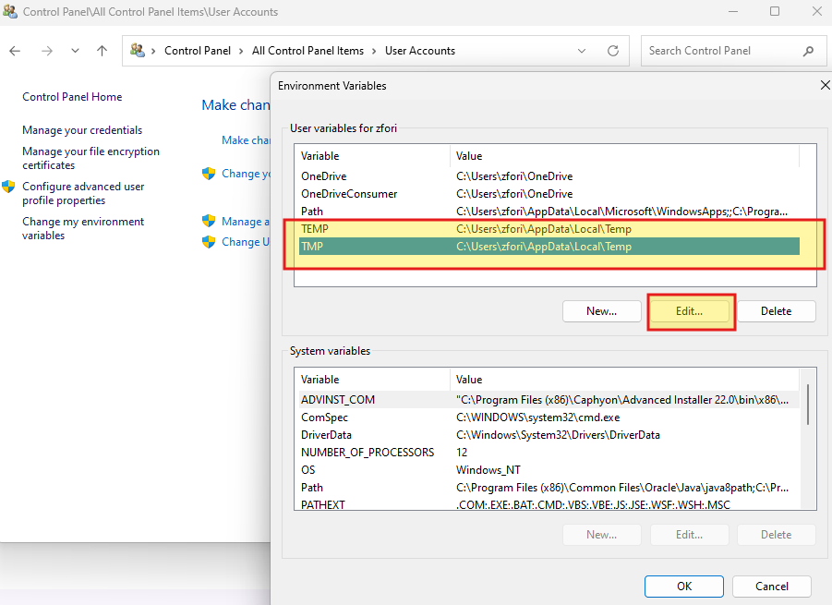The width and height of the screenshot is (832, 605).
Task: Click the Search Control Panel field
Action: click(720, 51)
